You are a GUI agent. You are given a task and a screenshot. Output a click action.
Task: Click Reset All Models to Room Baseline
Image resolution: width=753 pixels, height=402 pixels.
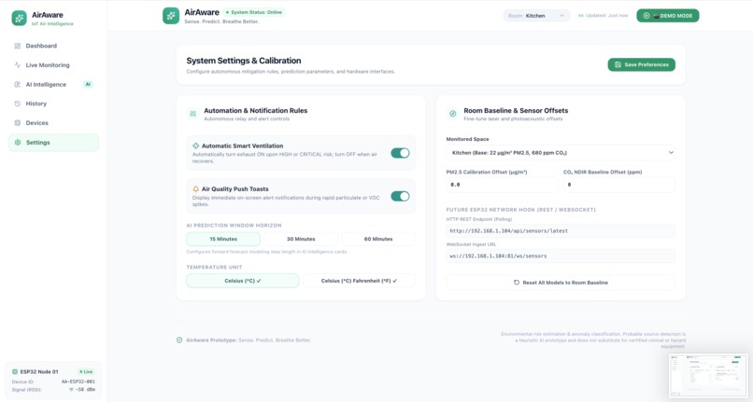[x=561, y=283]
